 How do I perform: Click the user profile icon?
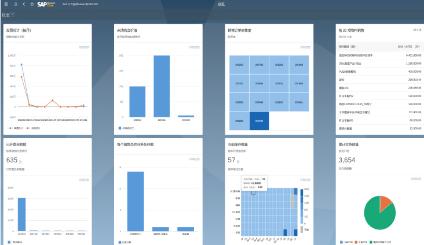pyautogui.click(x=16, y=4)
